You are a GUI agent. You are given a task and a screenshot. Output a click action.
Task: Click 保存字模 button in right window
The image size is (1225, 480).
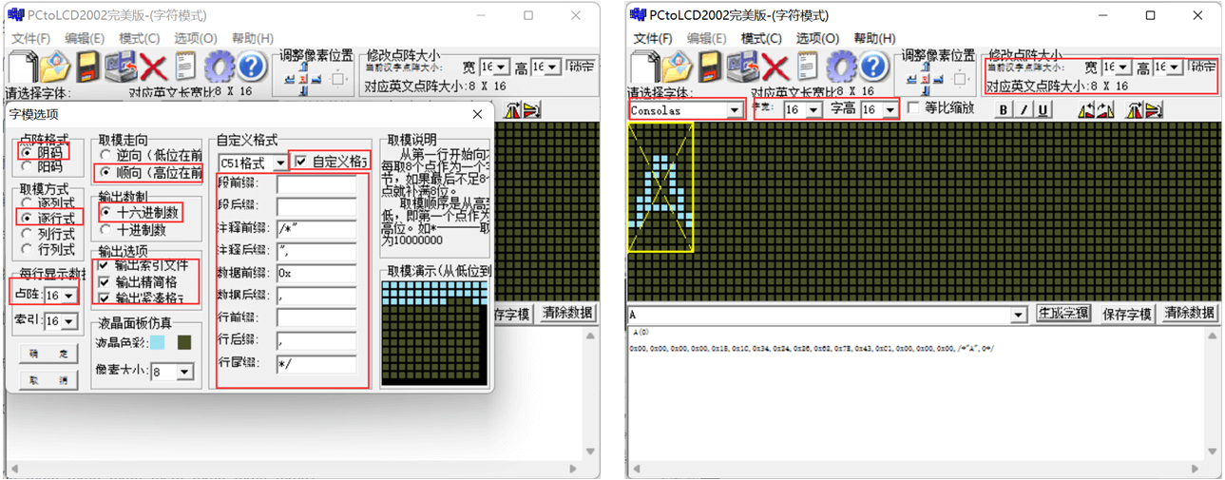(x=1126, y=313)
